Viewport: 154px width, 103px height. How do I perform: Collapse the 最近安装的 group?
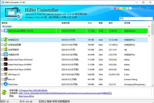pos(149,26)
